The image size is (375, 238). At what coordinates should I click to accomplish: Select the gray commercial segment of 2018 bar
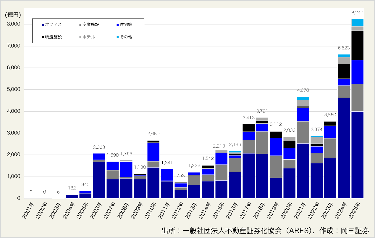[x=262, y=142]
